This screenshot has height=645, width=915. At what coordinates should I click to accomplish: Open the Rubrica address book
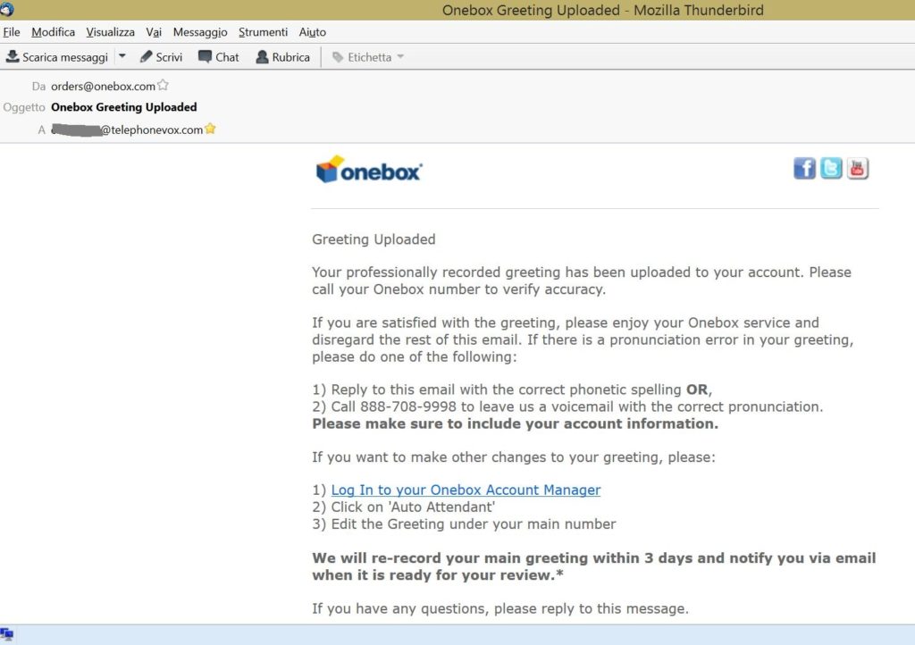(x=282, y=57)
